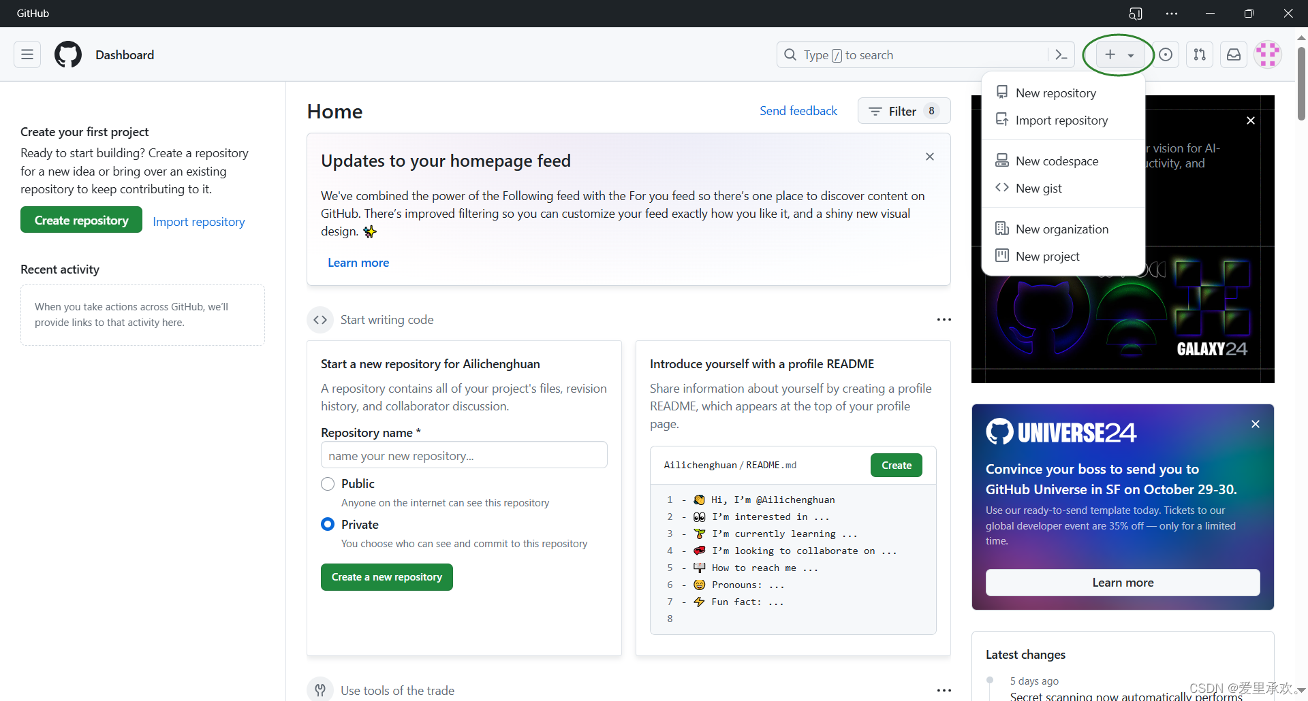Click the README line "I'm currently learning ..."
The height and width of the screenshot is (701, 1308).
click(776, 534)
